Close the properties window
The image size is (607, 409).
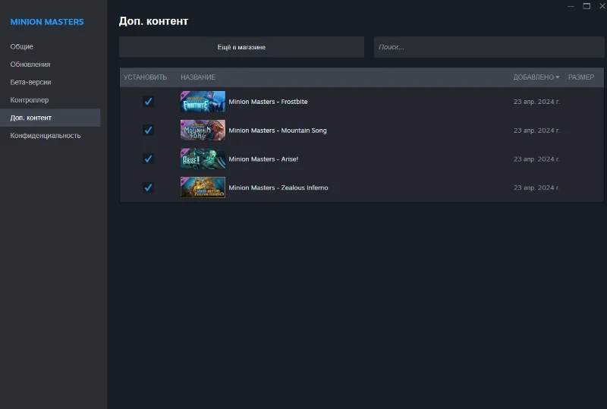point(602,6)
